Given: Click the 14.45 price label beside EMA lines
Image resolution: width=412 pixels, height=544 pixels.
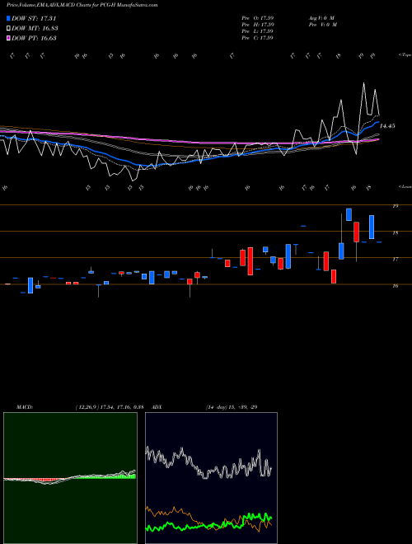Looking at the screenshot, I should coord(387,126).
